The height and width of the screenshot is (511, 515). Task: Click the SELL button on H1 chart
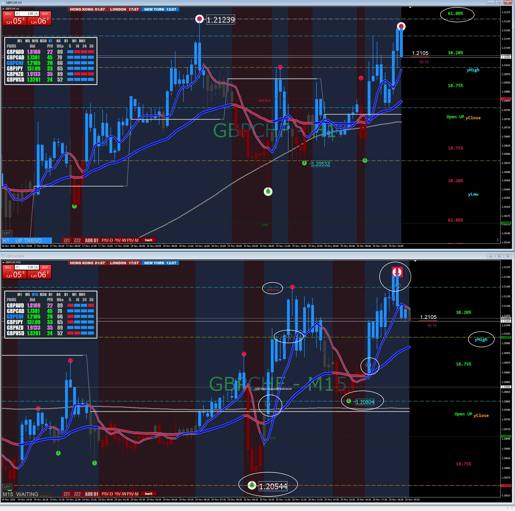click(x=8, y=14)
